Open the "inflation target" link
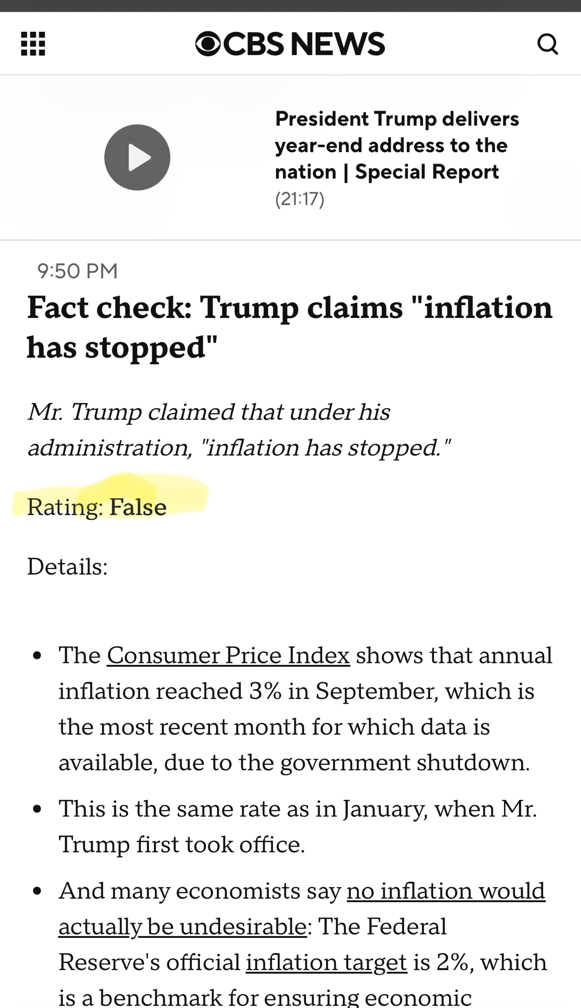This screenshot has height=1008, width=581. 326,962
